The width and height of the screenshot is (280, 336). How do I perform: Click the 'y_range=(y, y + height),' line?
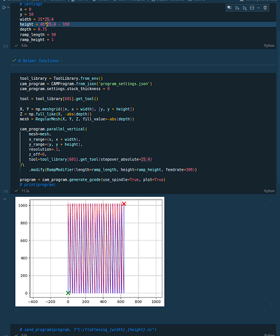click(x=56, y=144)
